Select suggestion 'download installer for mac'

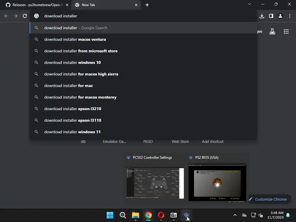pos(143,86)
